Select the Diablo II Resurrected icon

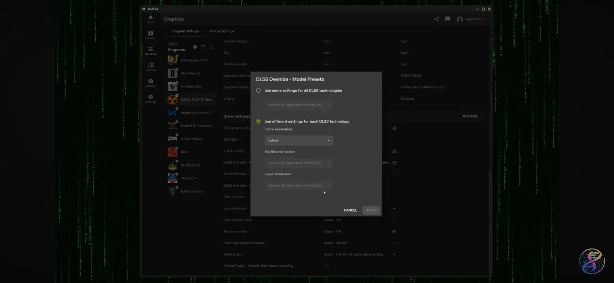point(172,126)
